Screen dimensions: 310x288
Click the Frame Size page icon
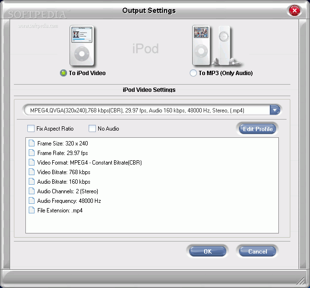[32, 143]
